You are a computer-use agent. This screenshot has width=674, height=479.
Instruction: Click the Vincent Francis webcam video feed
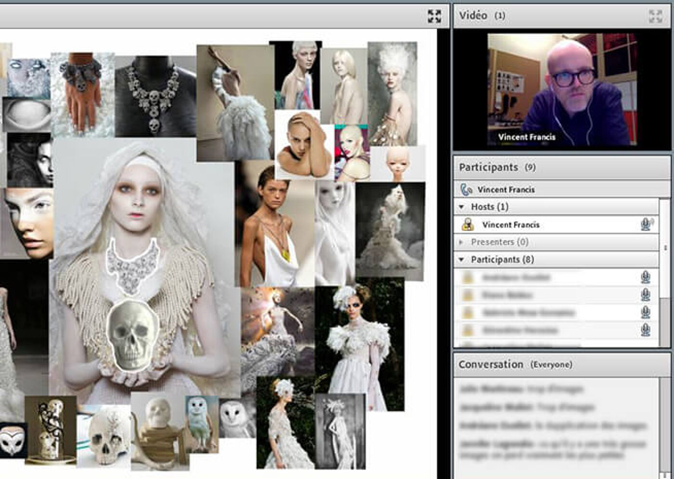click(x=562, y=90)
